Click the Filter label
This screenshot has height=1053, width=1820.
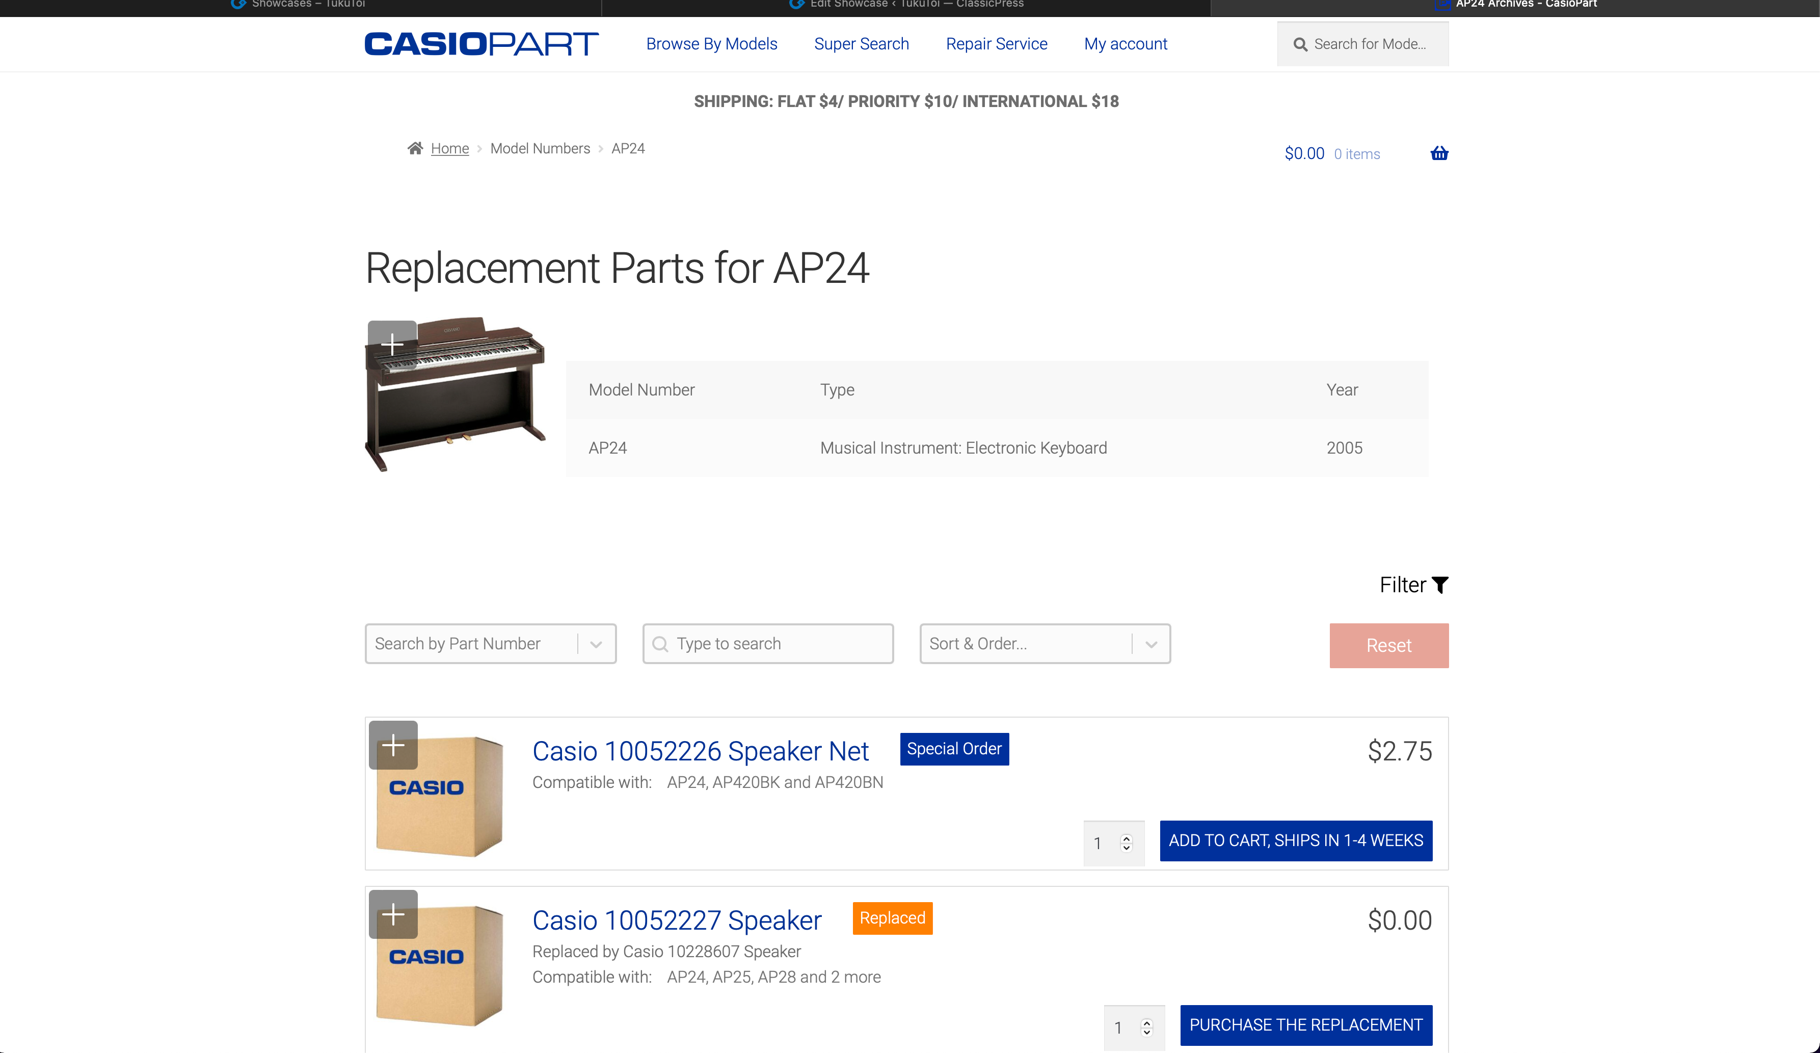click(1403, 584)
